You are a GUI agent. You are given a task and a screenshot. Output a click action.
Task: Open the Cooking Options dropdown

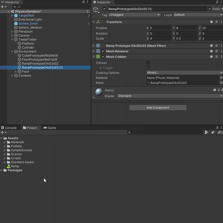tap(184, 73)
